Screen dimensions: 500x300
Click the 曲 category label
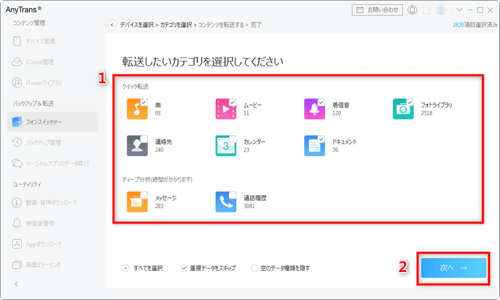158,105
